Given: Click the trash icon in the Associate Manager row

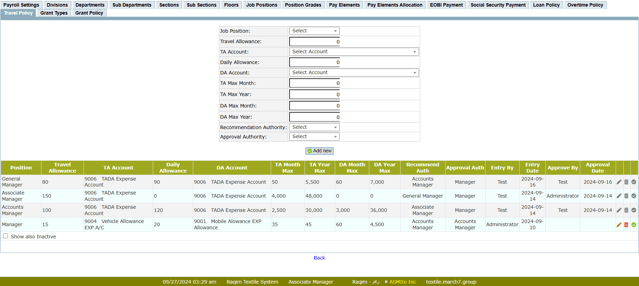Looking at the screenshot, I should pyautogui.click(x=626, y=196).
